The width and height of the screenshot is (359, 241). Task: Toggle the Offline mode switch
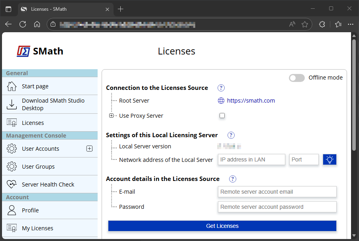296,78
